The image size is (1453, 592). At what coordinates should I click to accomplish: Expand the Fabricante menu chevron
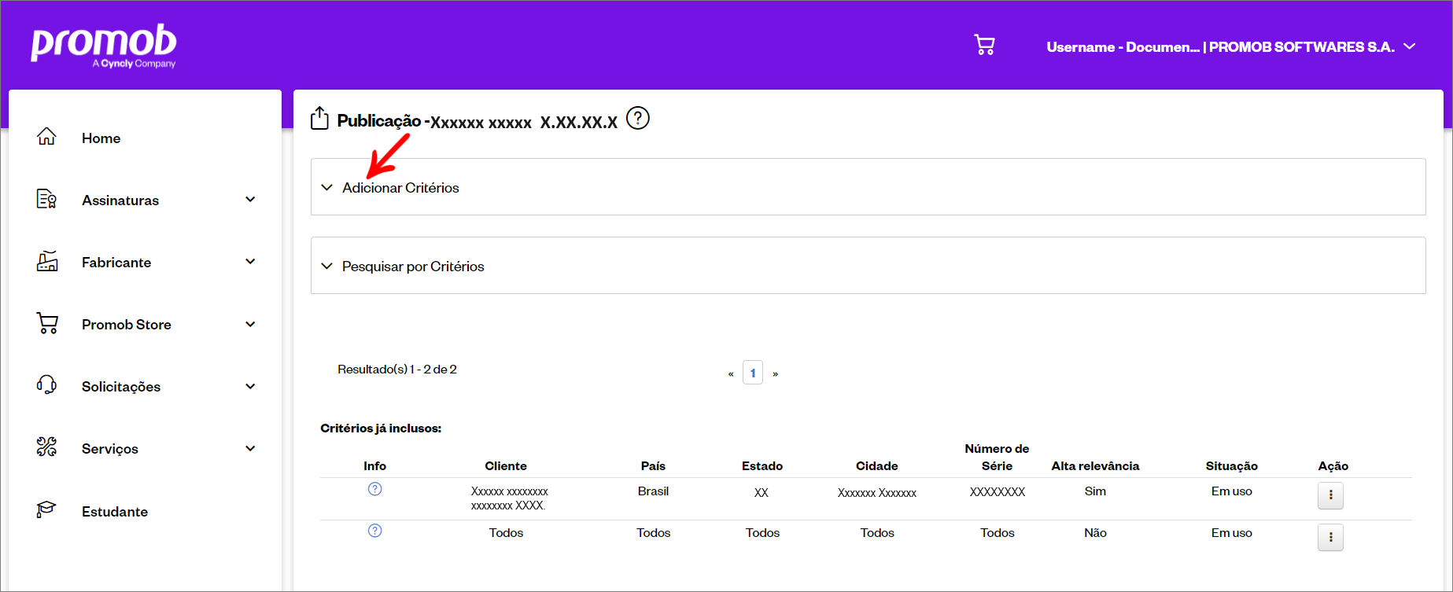coord(250,262)
